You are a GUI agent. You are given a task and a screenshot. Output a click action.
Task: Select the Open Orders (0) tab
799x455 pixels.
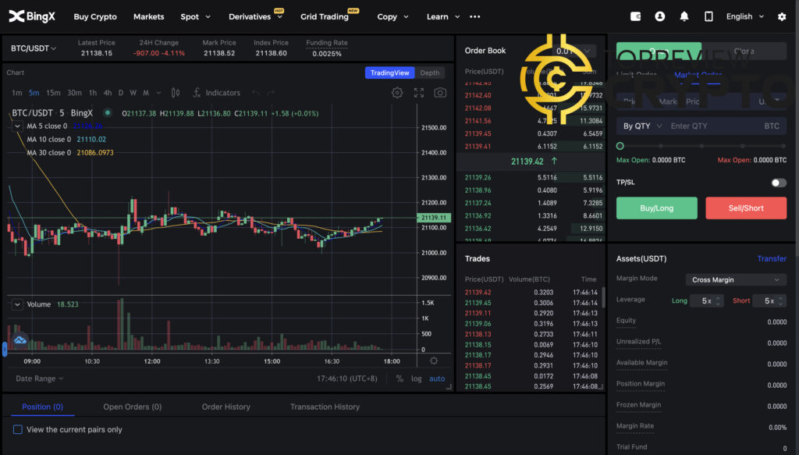pyautogui.click(x=133, y=407)
